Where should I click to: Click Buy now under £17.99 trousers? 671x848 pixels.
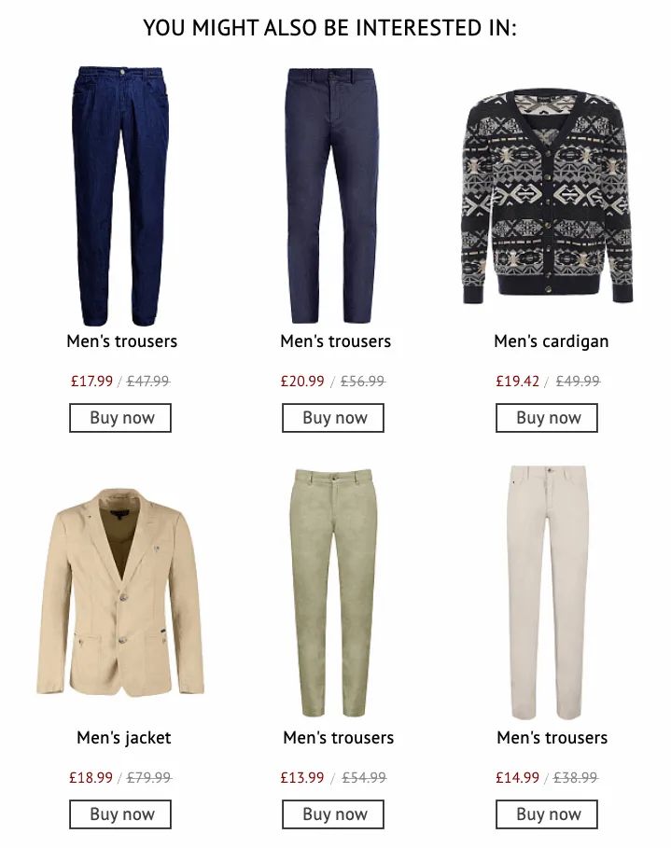pos(120,418)
